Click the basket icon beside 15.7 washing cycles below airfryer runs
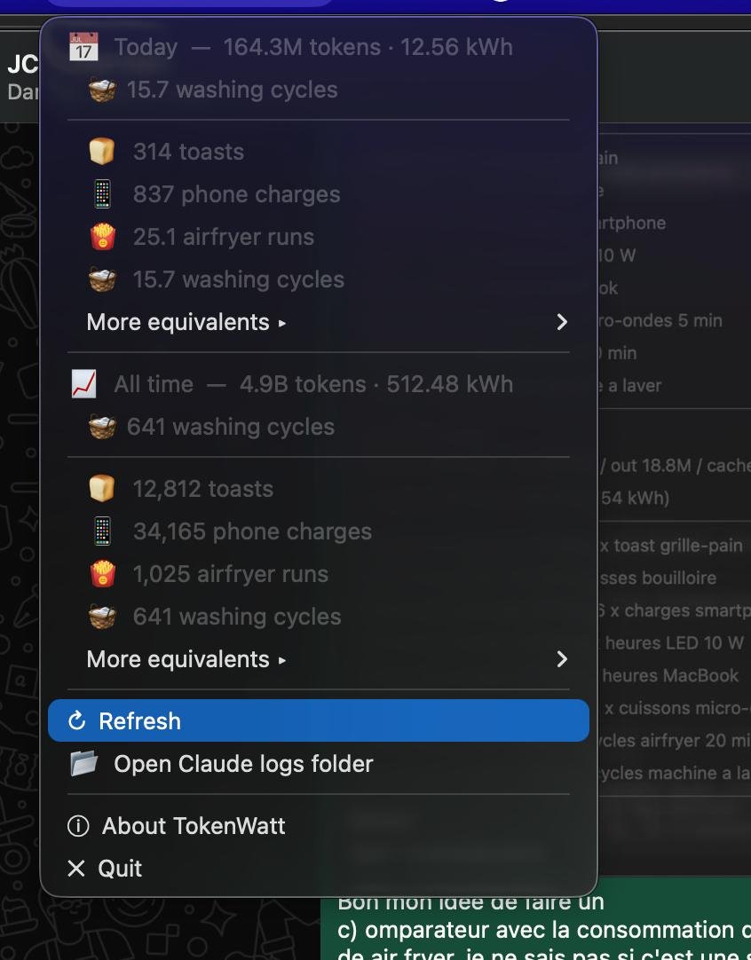751x960 pixels. (102, 279)
